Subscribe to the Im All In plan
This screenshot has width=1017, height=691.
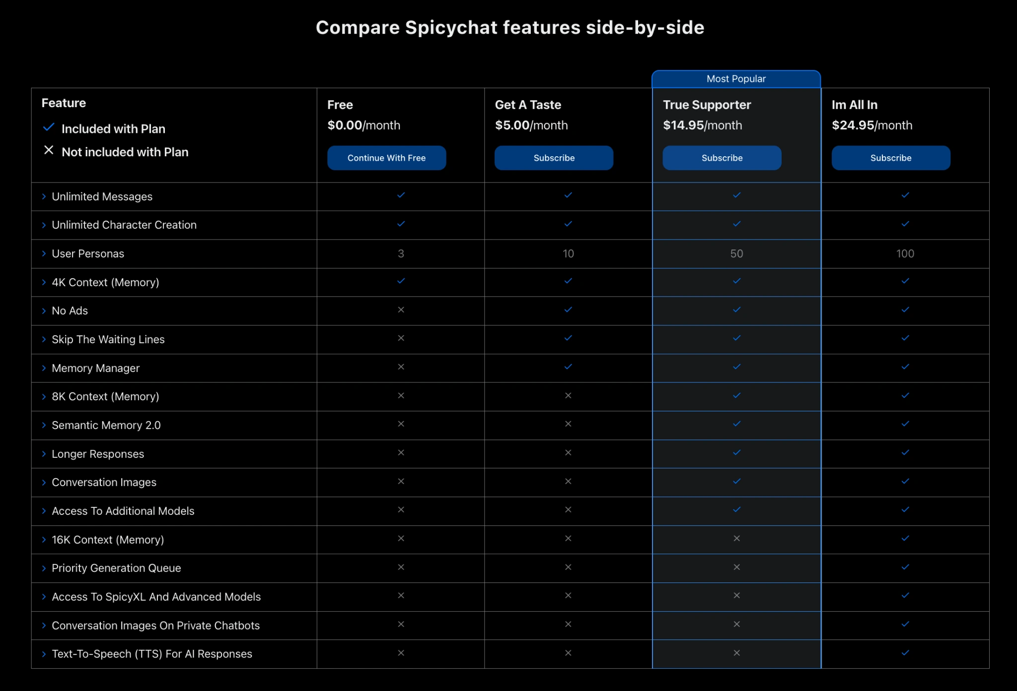point(891,158)
